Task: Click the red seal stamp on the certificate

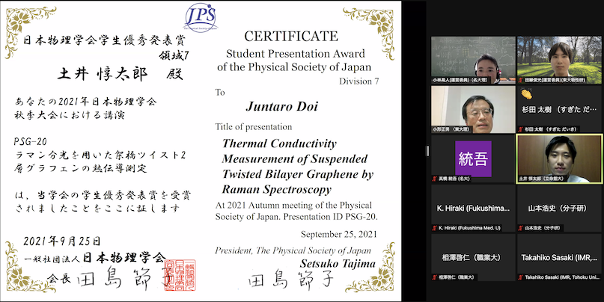Action: [x=180, y=274]
